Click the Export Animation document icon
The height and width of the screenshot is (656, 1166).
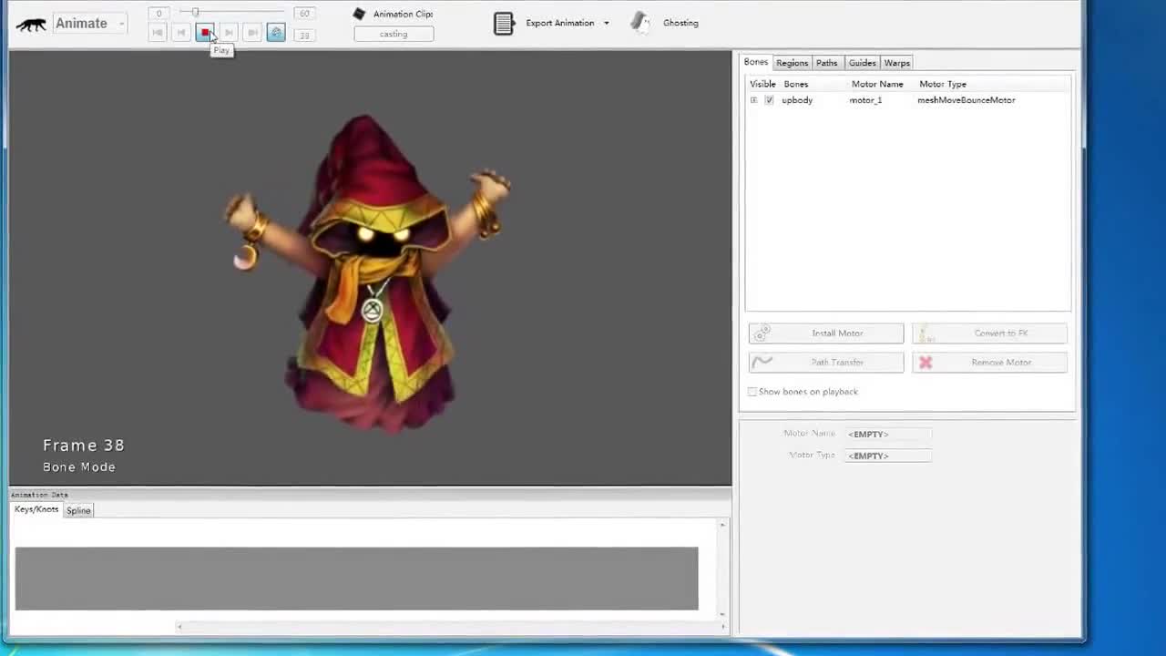click(504, 24)
